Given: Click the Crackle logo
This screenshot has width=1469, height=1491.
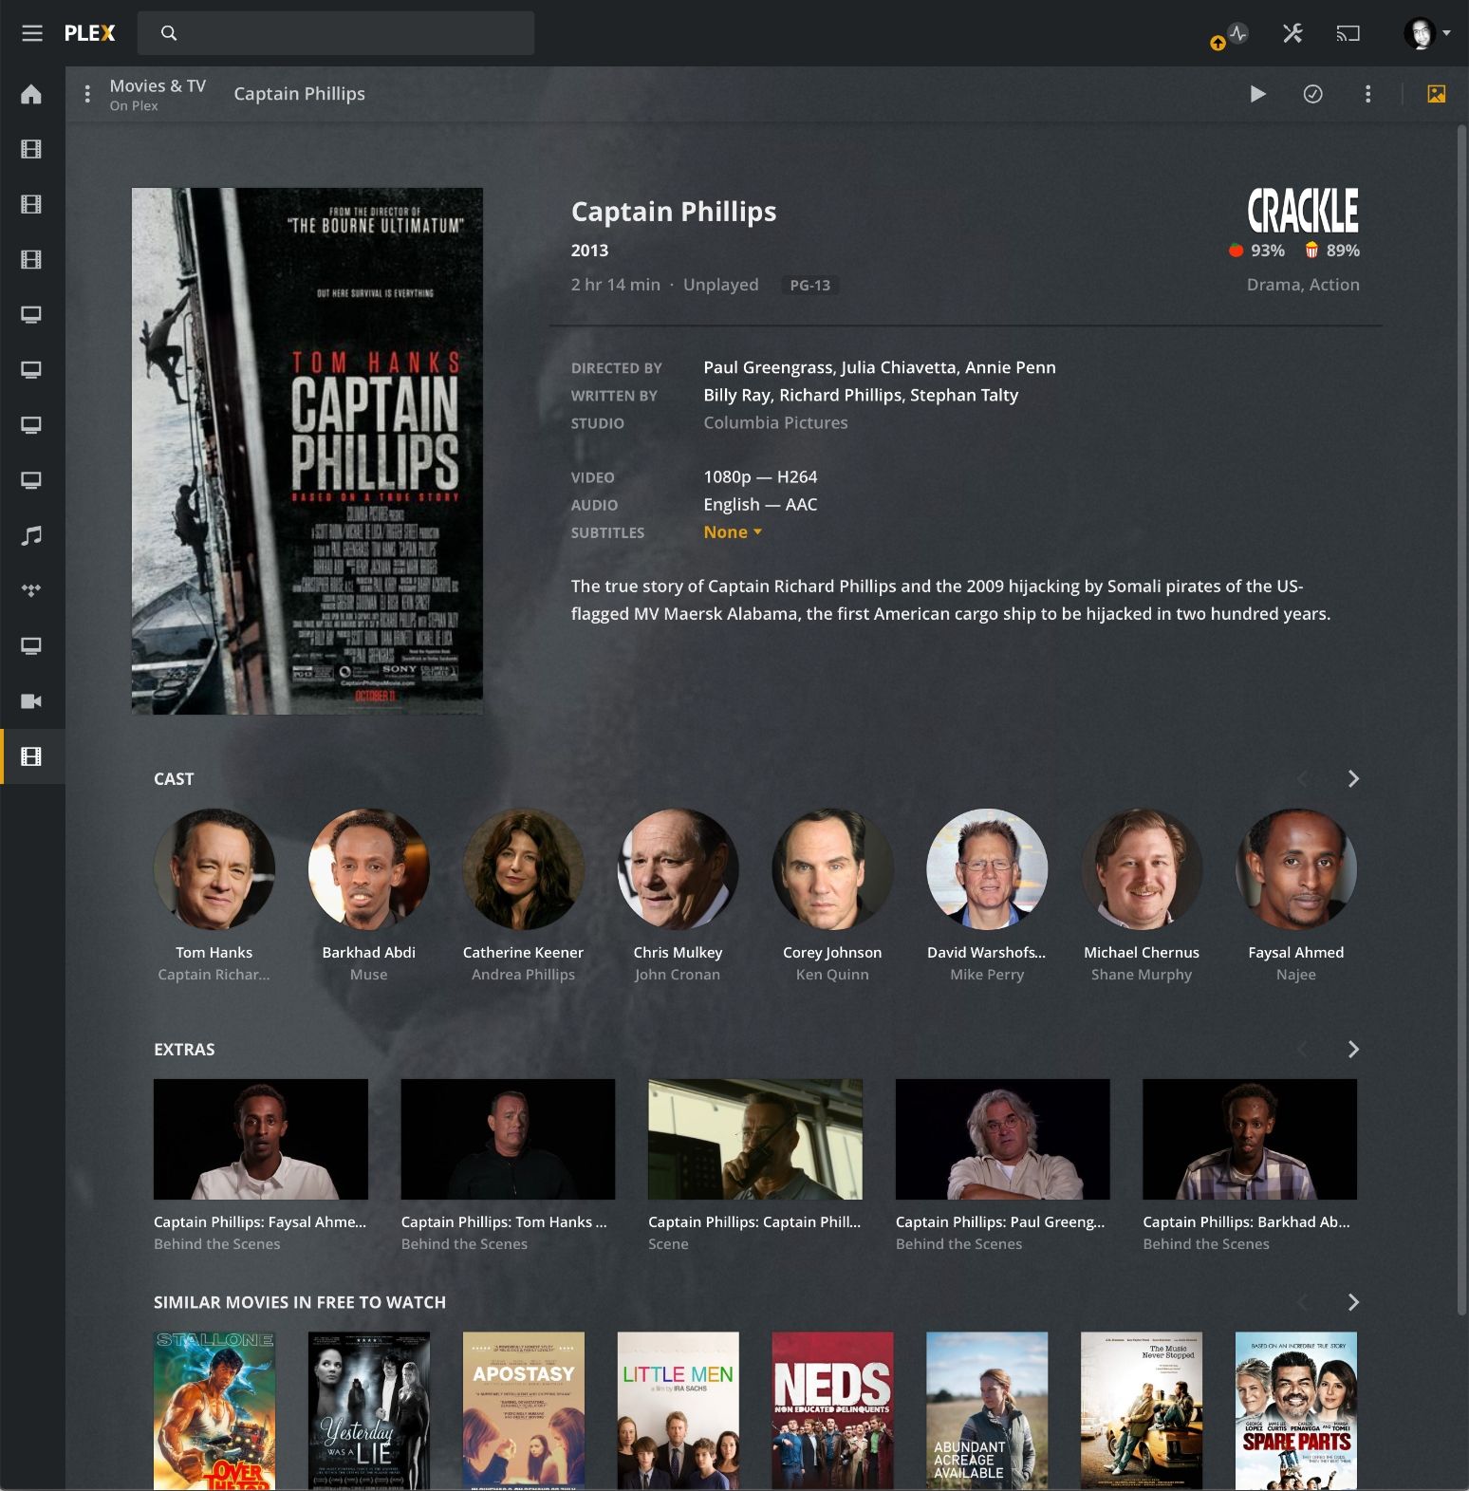Looking at the screenshot, I should point(1302,211).
